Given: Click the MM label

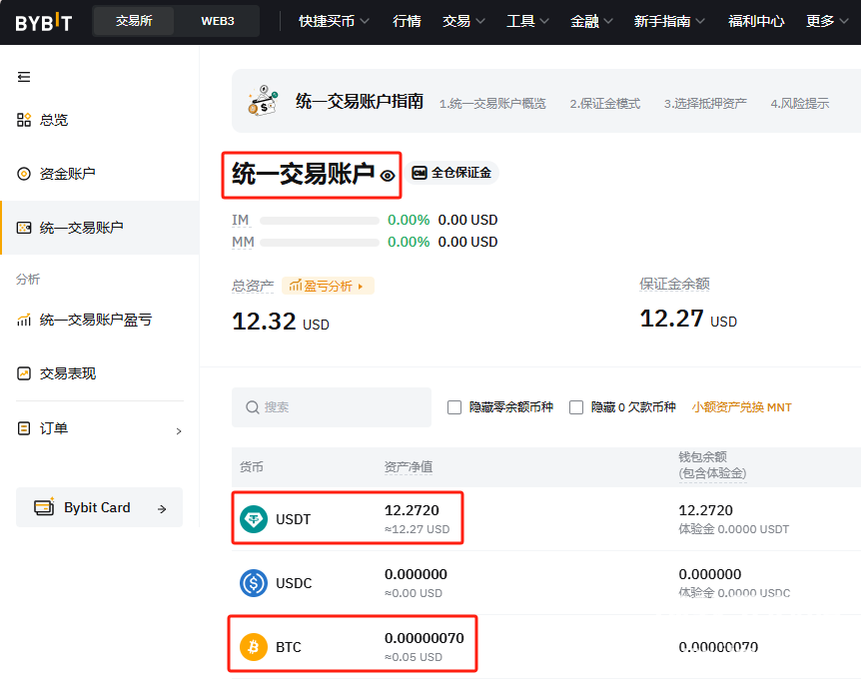Looking at the screenshot, I should point(243,242).
